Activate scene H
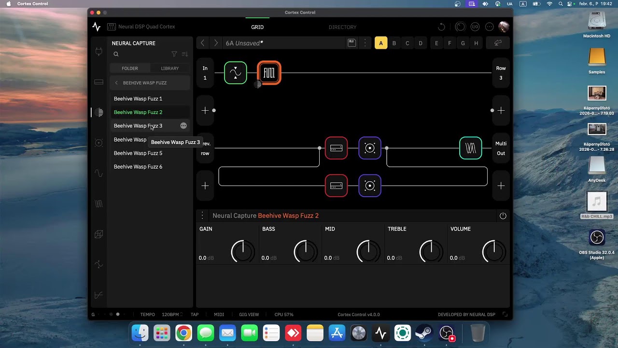Image resolution: width=618 pixels, height=348 pixels. 476,43
